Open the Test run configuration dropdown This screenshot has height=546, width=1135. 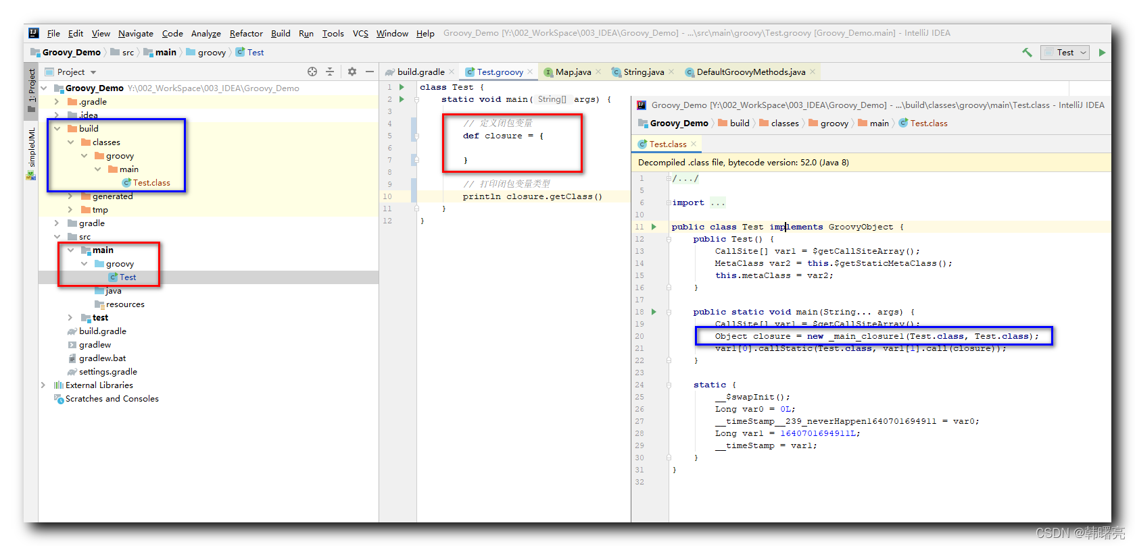(x=1065, y=52)
